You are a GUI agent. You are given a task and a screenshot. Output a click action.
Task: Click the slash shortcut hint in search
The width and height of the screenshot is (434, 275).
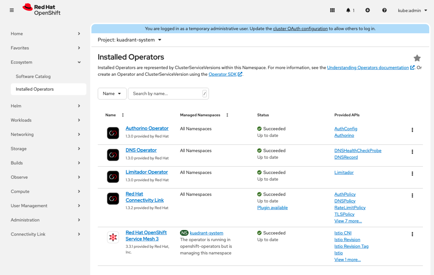tap(204, 94)
